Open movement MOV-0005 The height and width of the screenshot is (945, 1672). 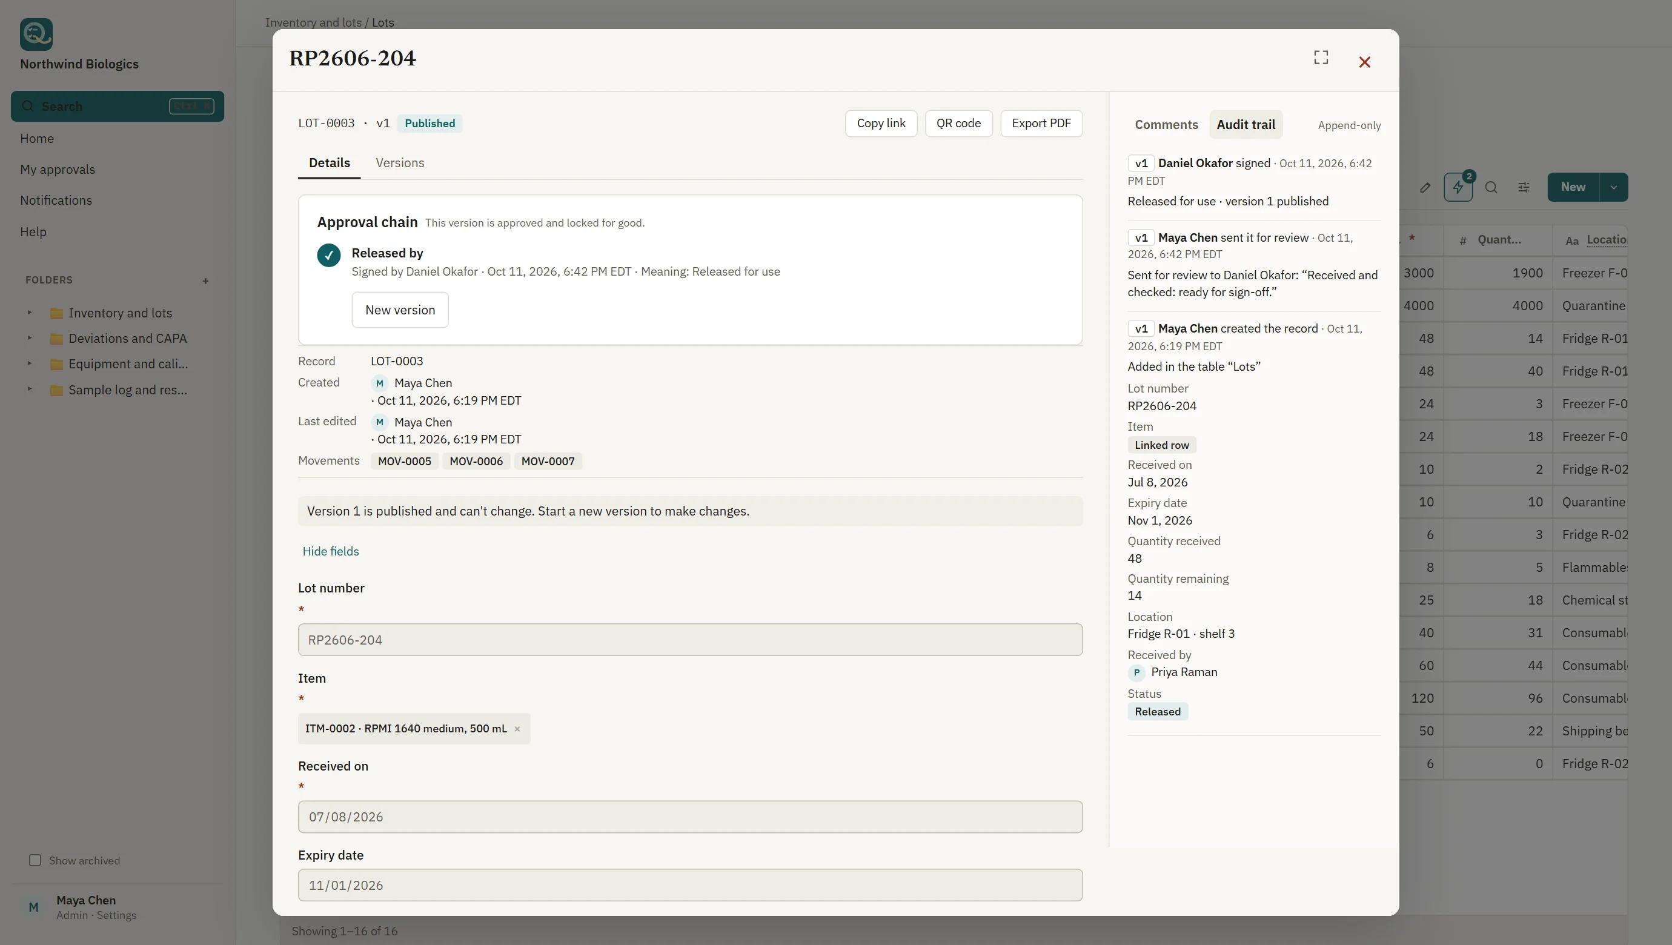(405, 462)
